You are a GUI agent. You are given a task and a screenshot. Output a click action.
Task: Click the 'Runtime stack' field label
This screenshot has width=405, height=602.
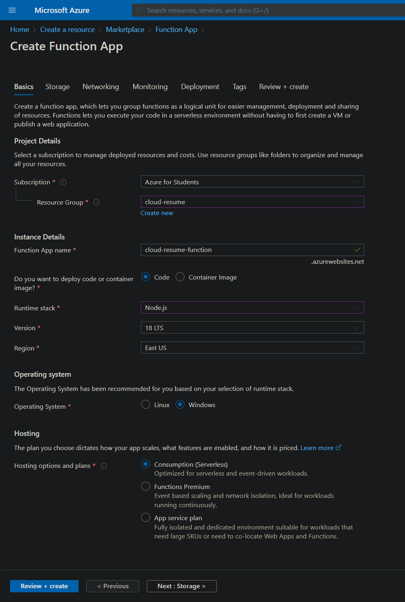34,308
